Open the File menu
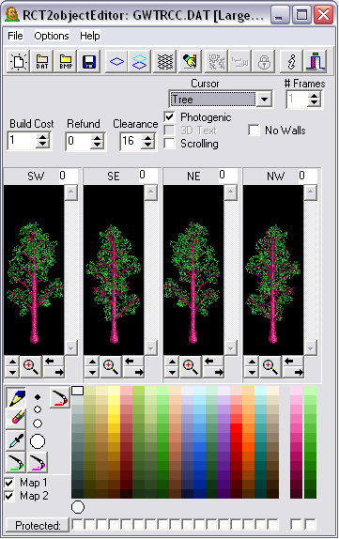 (15, 36)
